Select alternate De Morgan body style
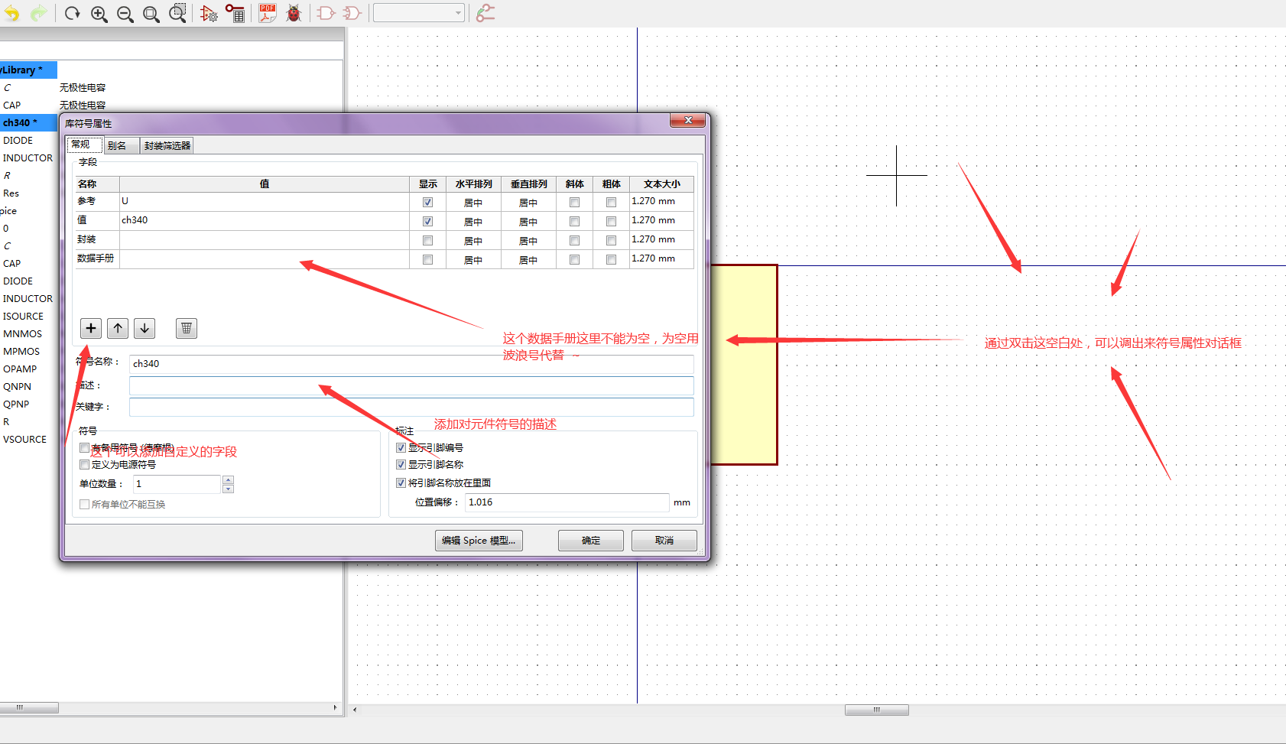Viewport: 1286px width, 744px height. pos(352,13)
